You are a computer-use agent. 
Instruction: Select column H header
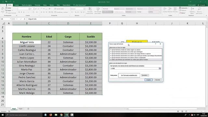click(137, 23)
